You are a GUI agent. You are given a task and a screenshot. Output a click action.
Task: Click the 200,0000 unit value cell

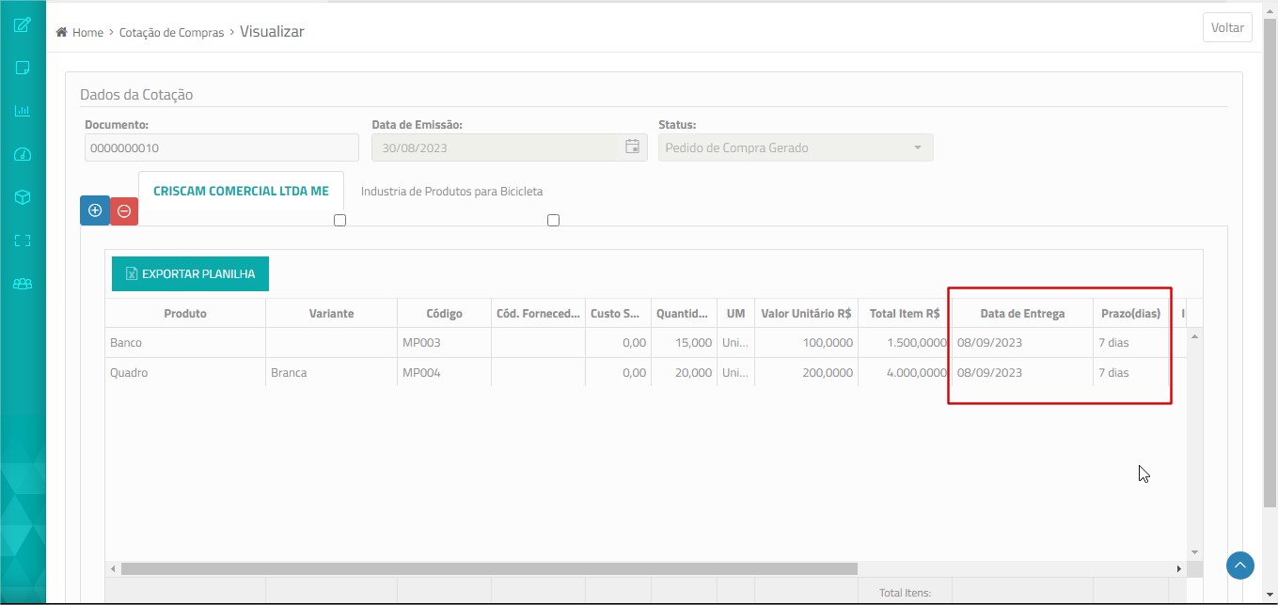807,373
